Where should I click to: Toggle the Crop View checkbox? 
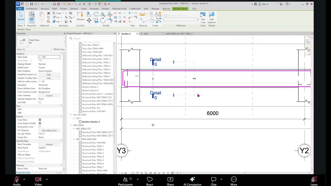(x=40, y=120)
